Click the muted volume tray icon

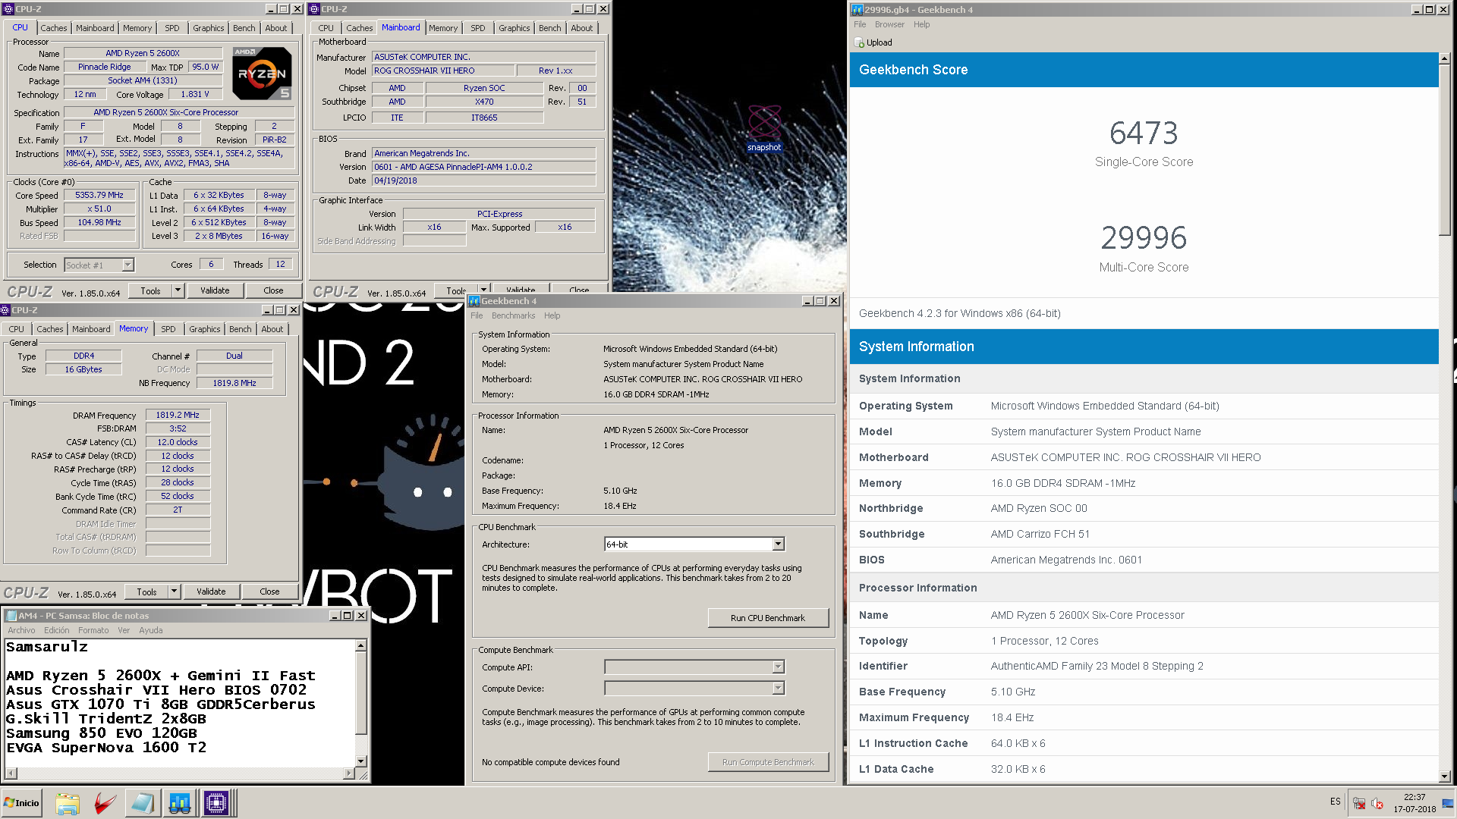click(x=1378, y=803)
